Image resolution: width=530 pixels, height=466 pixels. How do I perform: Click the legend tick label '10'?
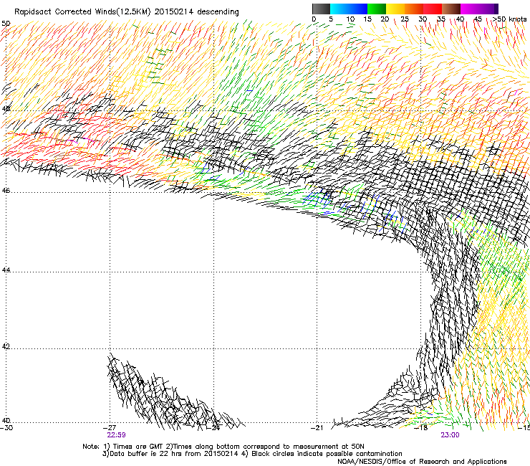click(x=350, y=19)
